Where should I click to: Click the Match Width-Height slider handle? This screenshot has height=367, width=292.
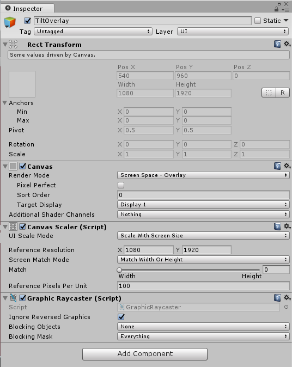(119, 270)
